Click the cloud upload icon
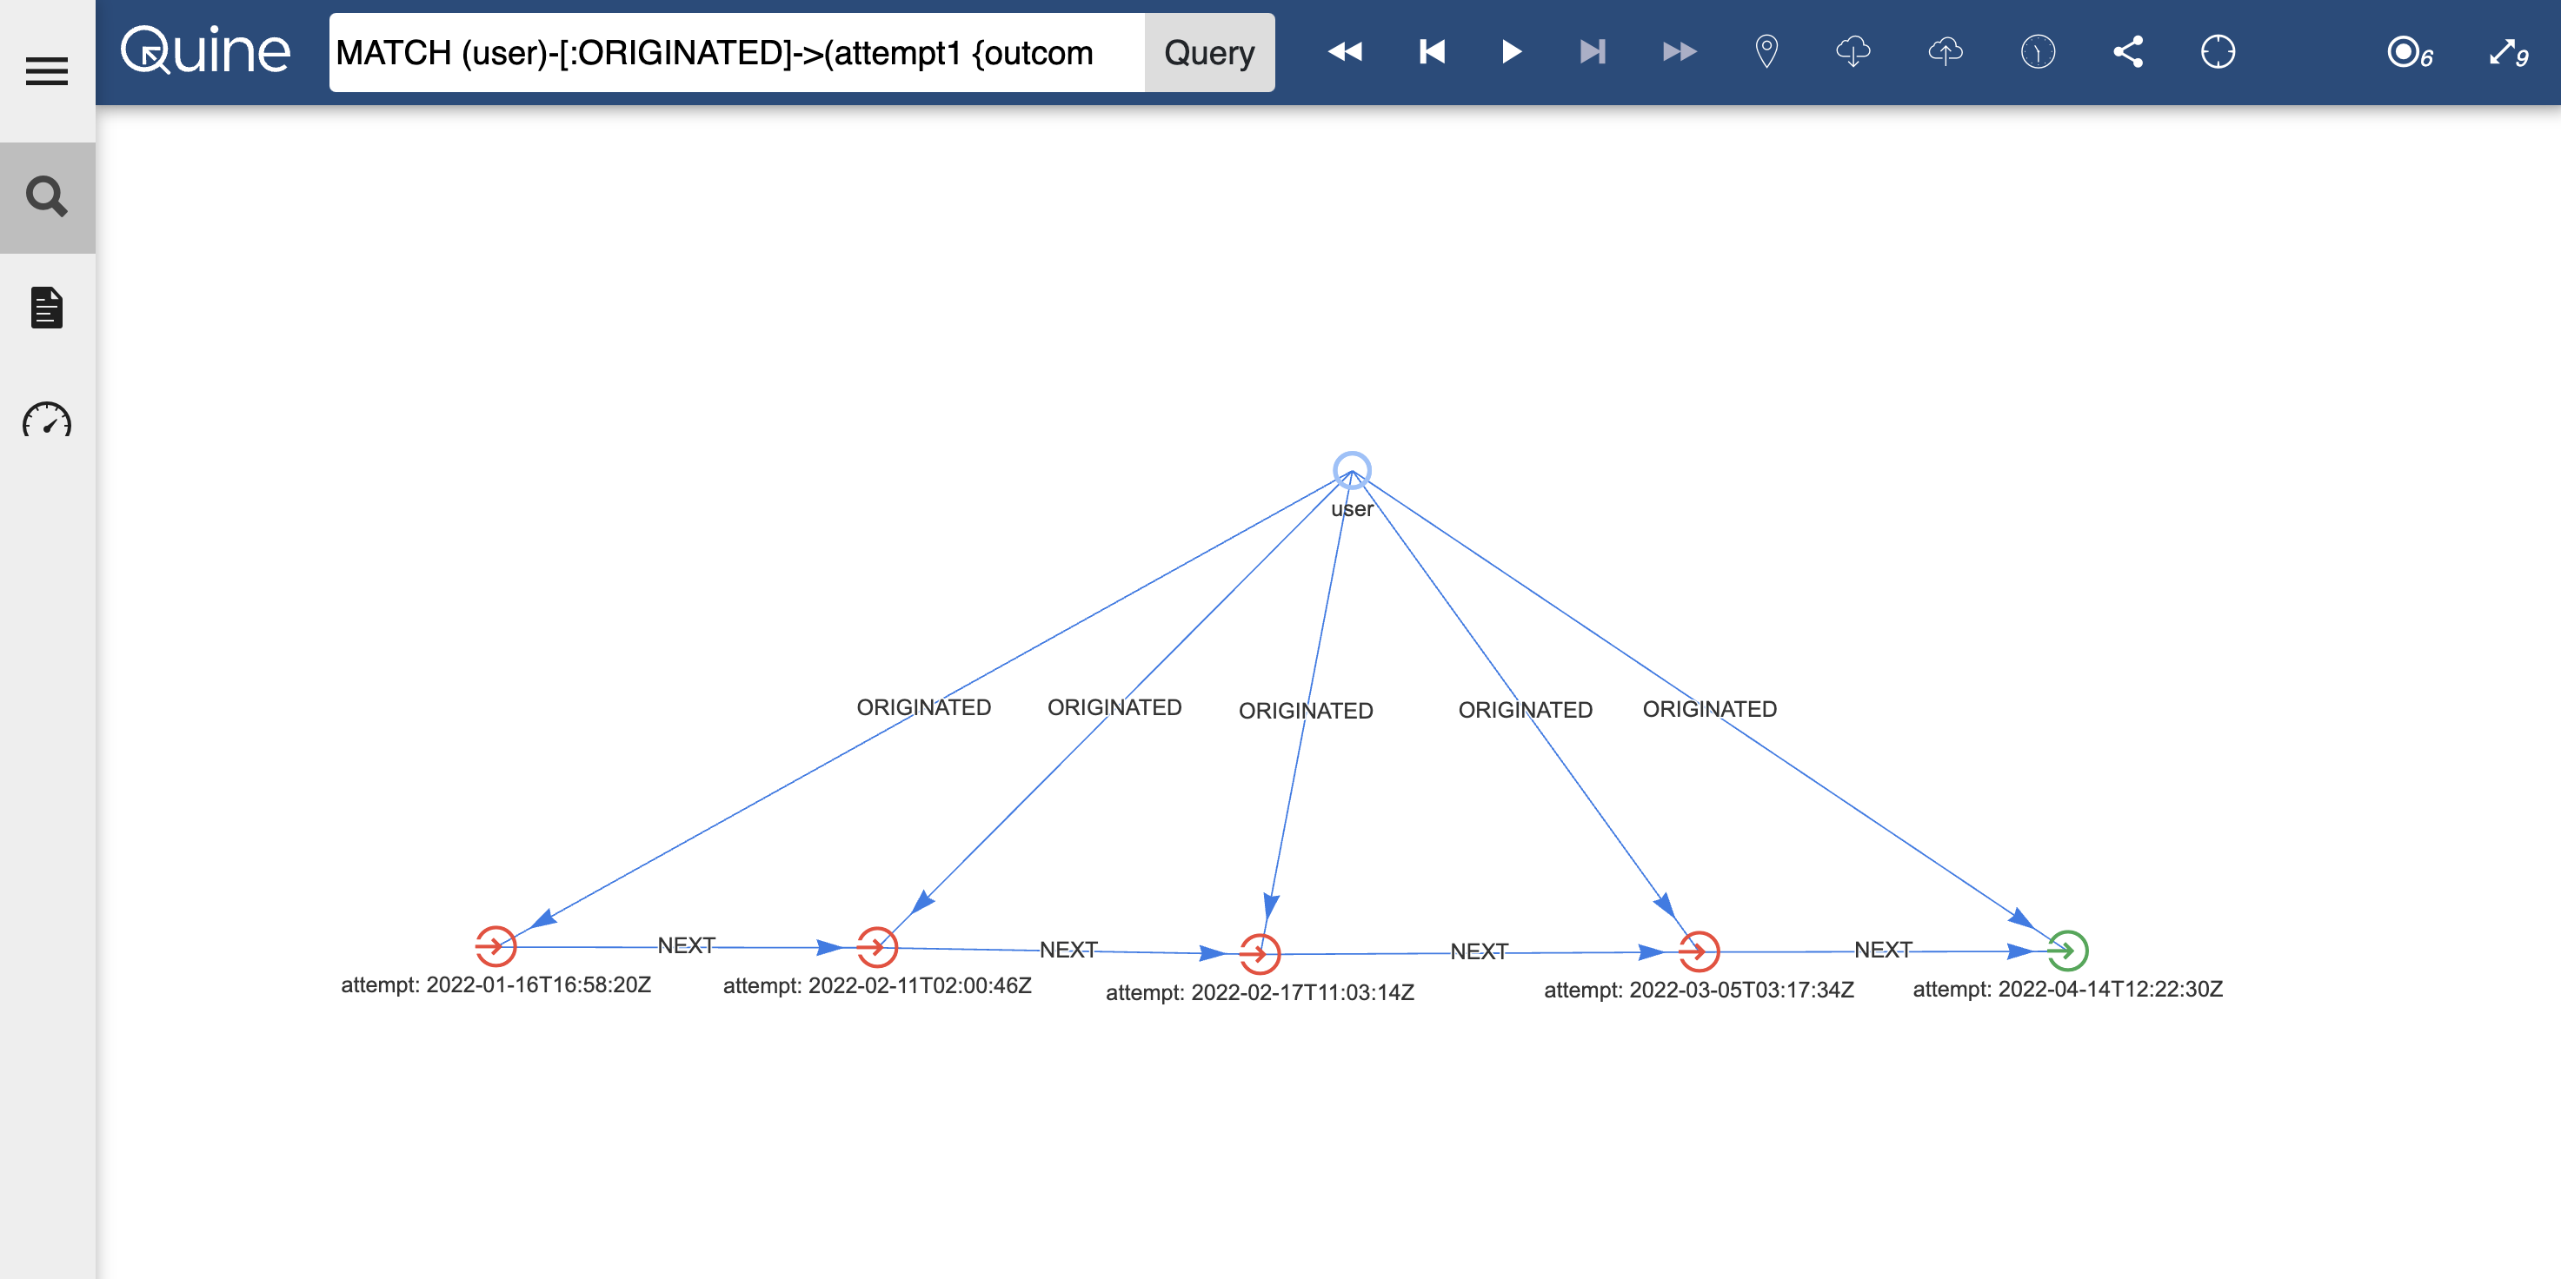The height and width of the screenshot is (1279, 2561). click(1945, 51)
